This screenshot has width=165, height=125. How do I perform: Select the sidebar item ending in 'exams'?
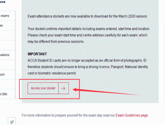pos(7,16)
